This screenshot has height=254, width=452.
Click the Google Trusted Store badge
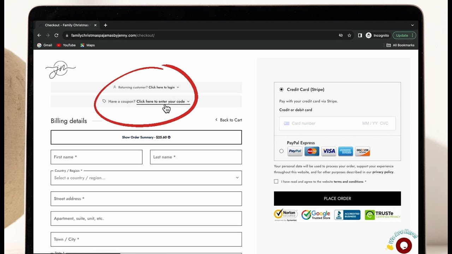(x=316, y=215)
